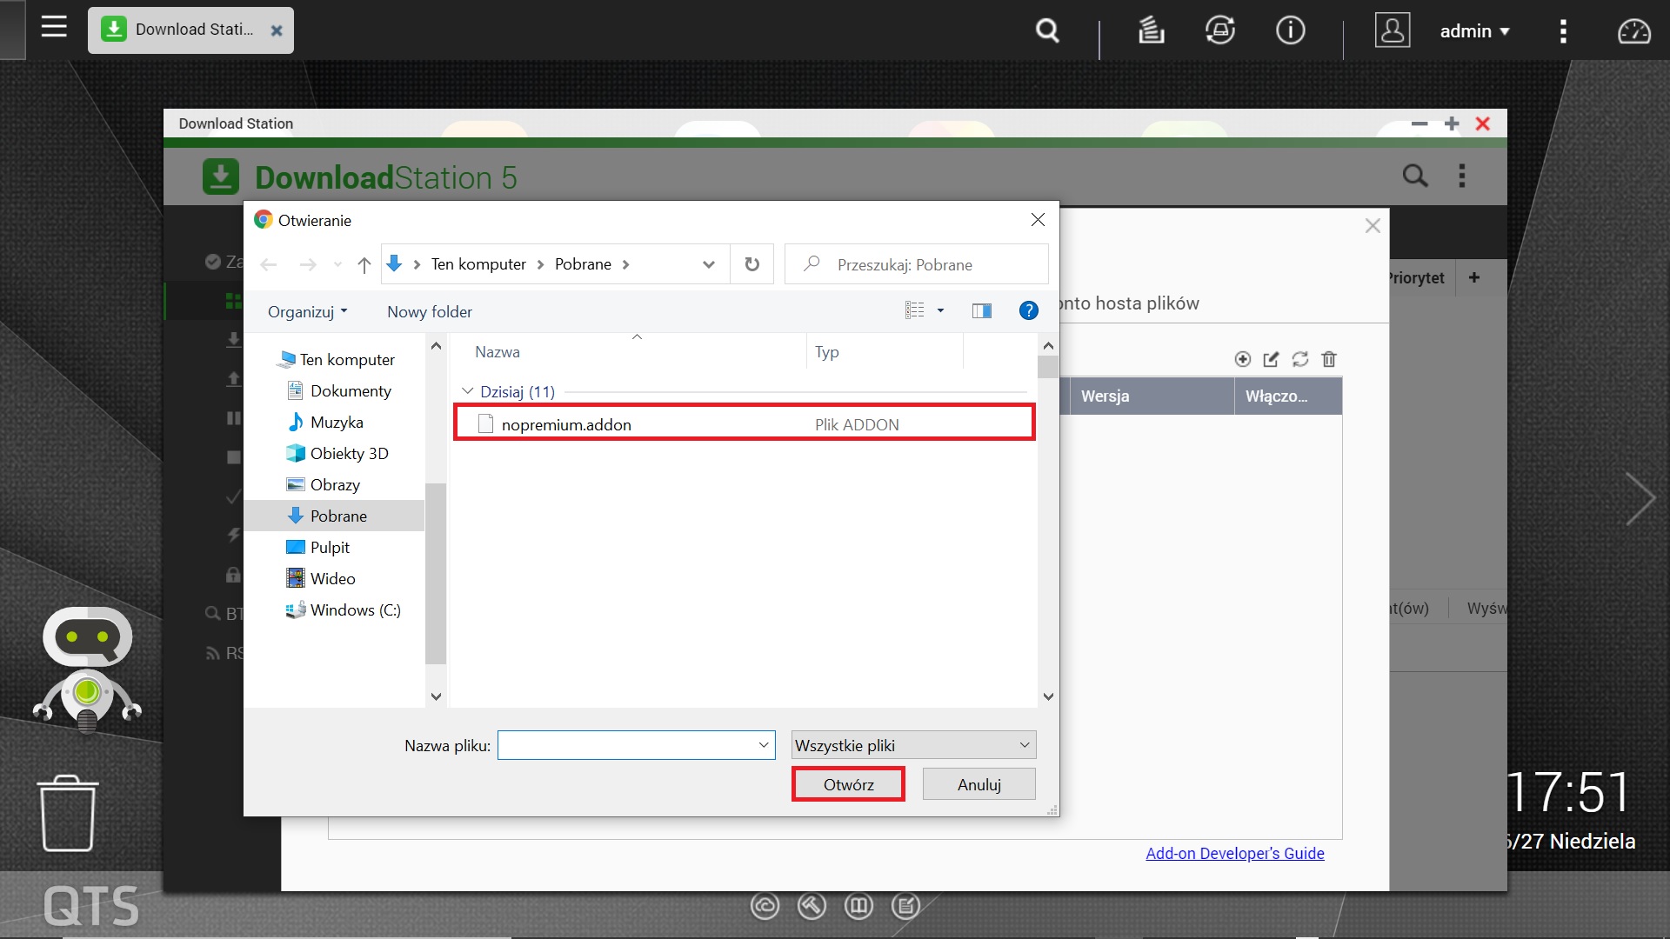1670x939 pixels.
Task: Open event notifications info icon
Action: [x=1290, y=30]
